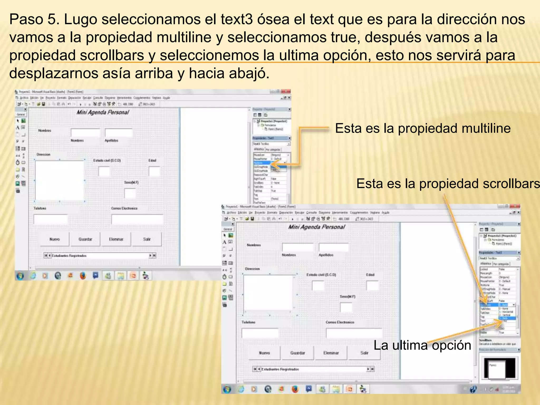Image resolution: width=540 pixels, height=405 pixels.
Task: Open Formato menu in lower VB window
Action: [272, 213]
